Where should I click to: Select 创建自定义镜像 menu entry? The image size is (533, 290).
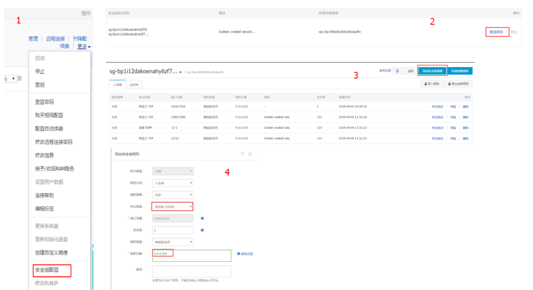(x=51, y=252)
